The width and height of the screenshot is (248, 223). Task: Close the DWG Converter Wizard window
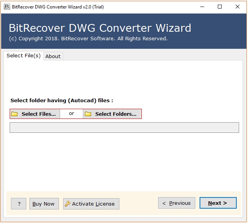pyautogui.click(x=238, y=7)
